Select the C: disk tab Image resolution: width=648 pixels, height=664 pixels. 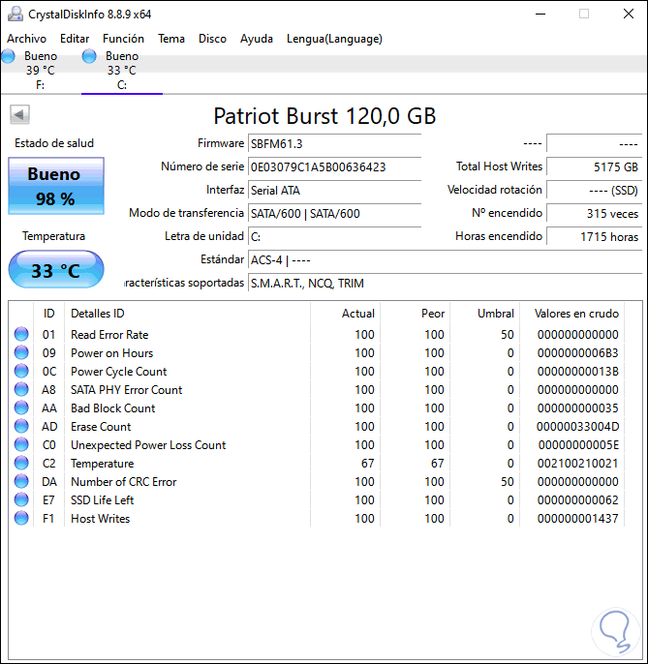click(x=122, y=71)
